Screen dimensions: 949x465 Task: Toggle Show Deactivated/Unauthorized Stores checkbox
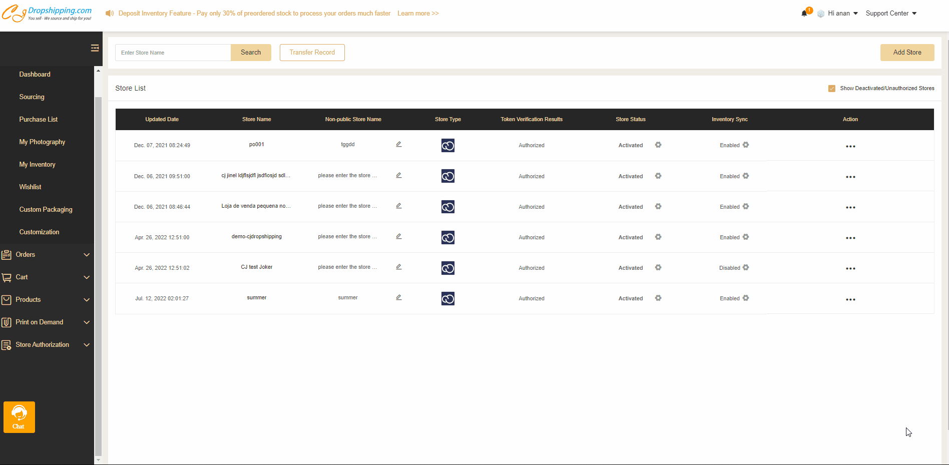point(832,89)
